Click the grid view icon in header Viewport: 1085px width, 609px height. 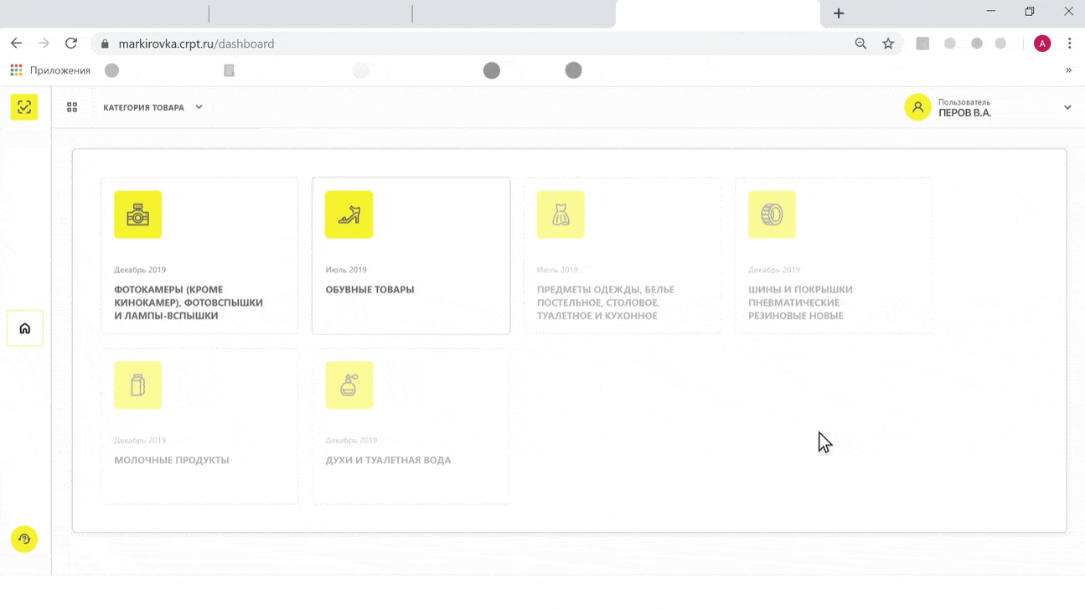(72, 107)
